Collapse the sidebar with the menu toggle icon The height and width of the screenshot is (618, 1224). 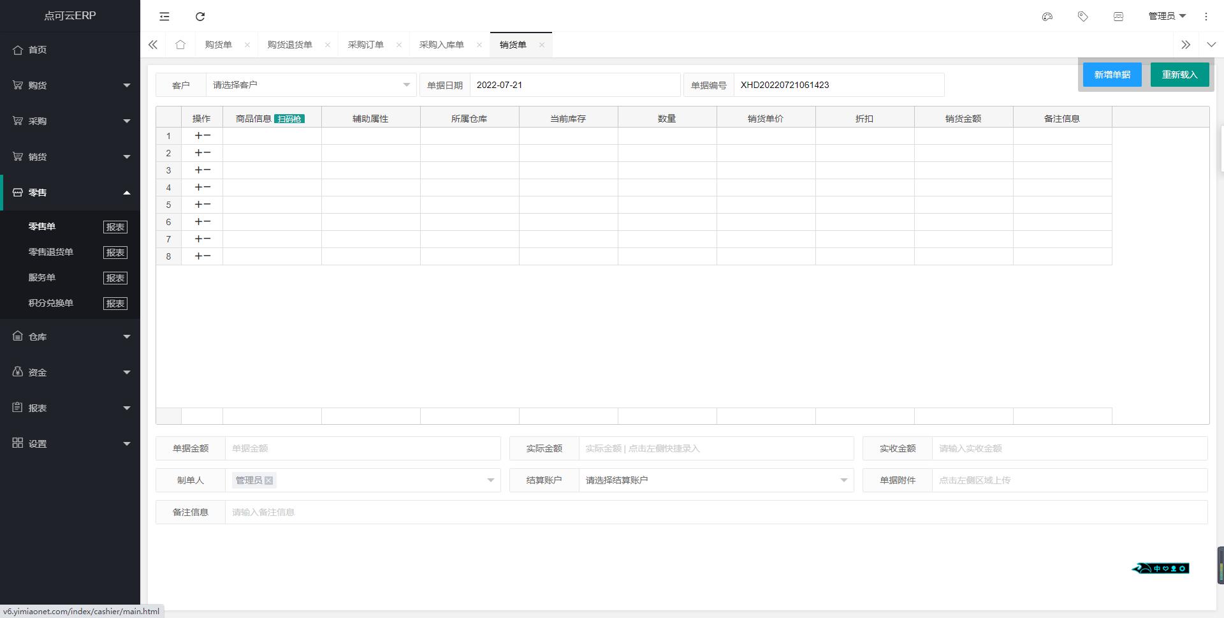click(x=164, y=17)
